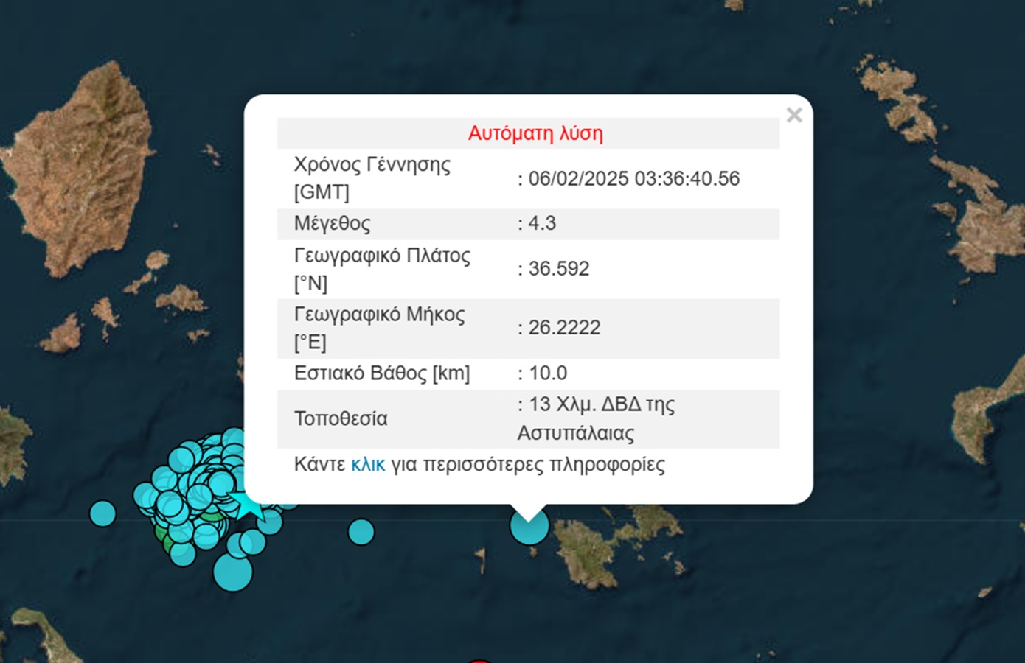Click the large Naxos island on the map

(81, 169)
